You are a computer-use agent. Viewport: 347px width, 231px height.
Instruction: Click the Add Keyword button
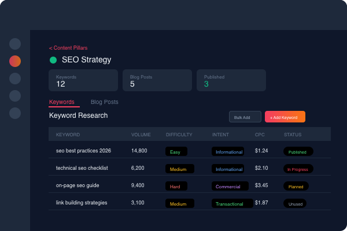[285, 117]
